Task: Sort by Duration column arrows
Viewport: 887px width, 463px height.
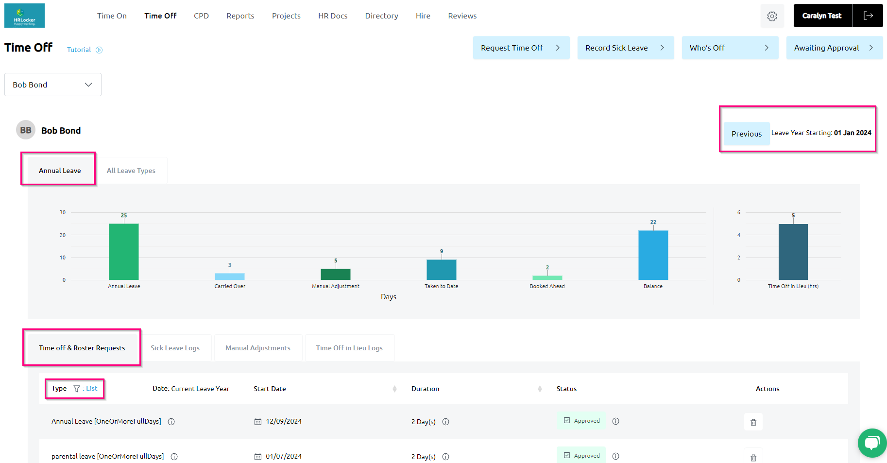Action: tap(540, 389)
